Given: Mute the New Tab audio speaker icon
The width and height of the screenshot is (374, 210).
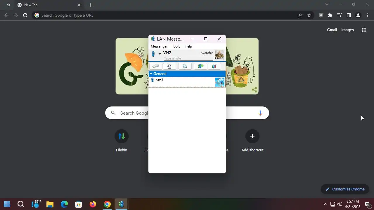Looking at the screenshot, I should [8, 5].
